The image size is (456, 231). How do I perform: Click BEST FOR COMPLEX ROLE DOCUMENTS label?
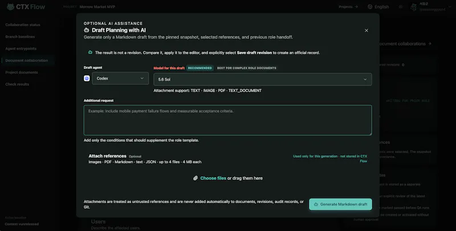(247, 68)
